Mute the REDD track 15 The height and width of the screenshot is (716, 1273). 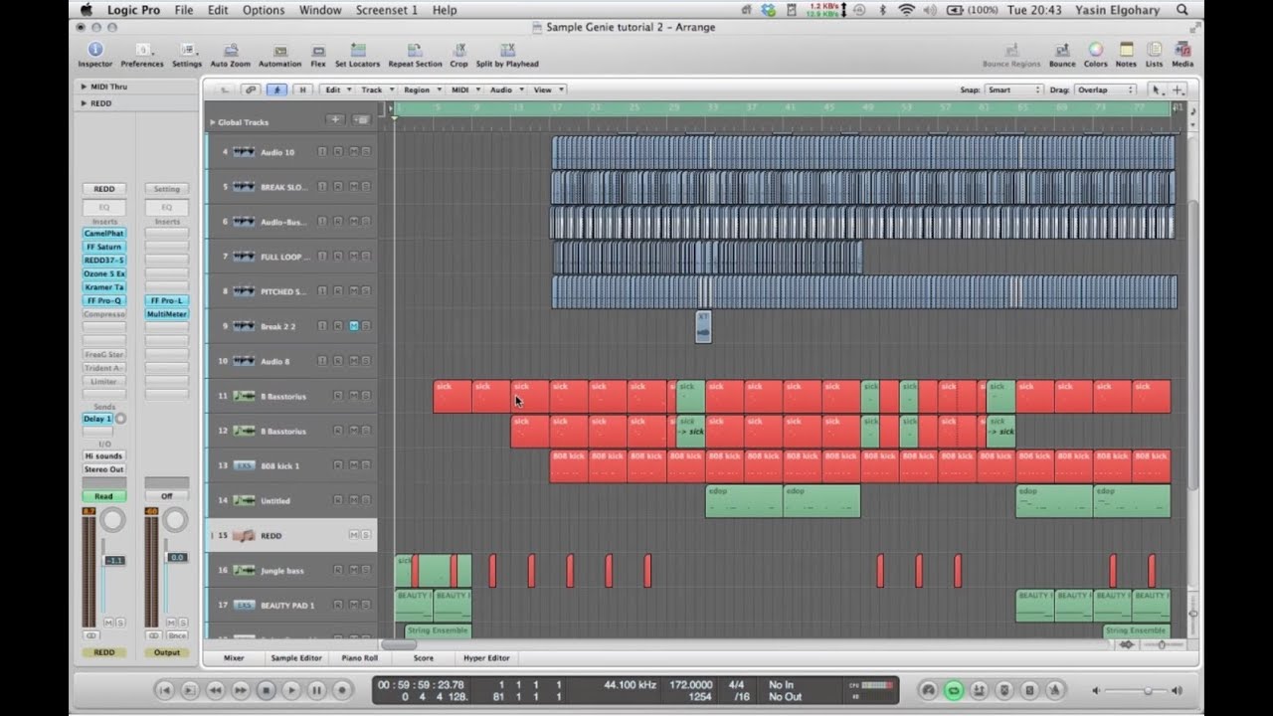tap(353, 535)
